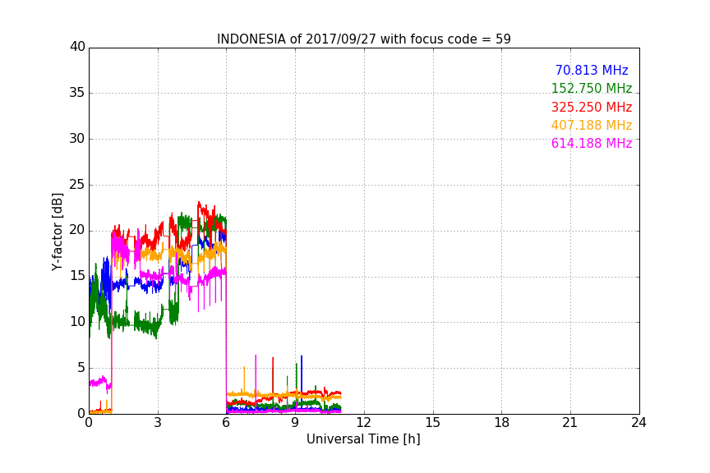This screenshot has width=710, height=473.
Task: Click the y-axis tick label 15
Action: (77, 276)
